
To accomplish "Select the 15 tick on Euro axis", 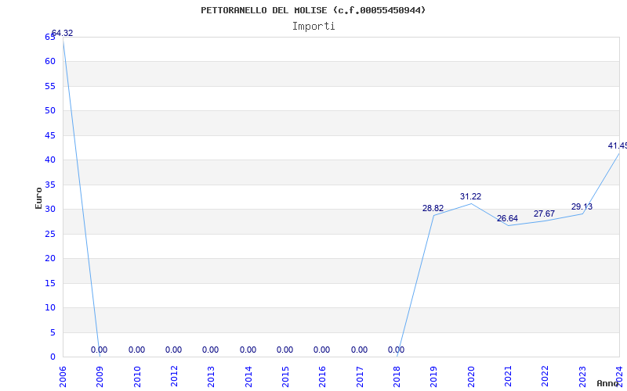I will tap(50, 283).
